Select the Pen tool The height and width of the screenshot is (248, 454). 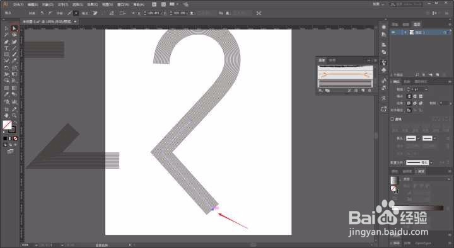6,42
